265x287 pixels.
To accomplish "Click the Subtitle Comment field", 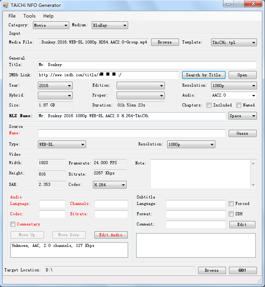I will [196, 224].
